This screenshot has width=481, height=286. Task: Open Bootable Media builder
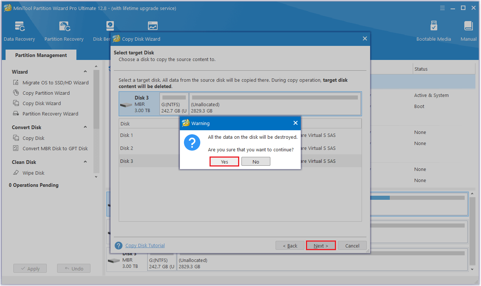coord(434,31)
